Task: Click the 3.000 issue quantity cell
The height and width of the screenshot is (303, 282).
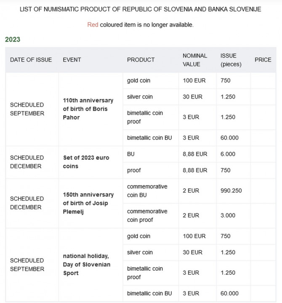Action: (x=228, y=215)
